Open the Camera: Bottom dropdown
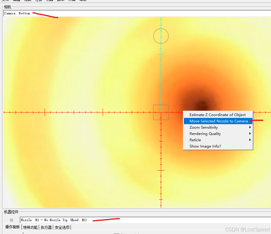 (x=137, y=13)
